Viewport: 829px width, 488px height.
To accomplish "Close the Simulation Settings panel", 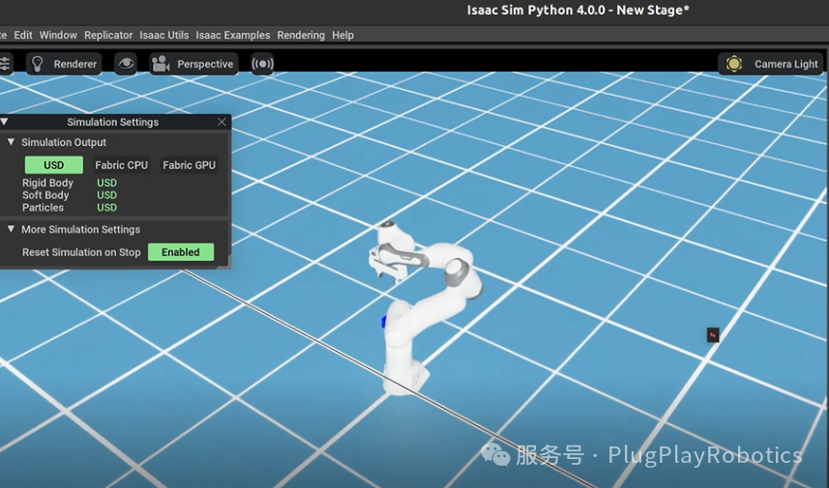I will click(222, 122).
